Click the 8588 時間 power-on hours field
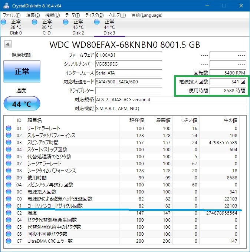This screenshot has width=250, height=252. [x=228, y=91]
